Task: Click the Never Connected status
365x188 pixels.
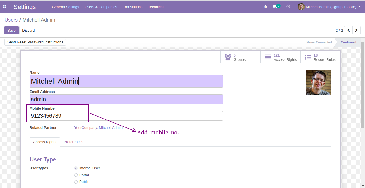Action: tap(319, 42)
